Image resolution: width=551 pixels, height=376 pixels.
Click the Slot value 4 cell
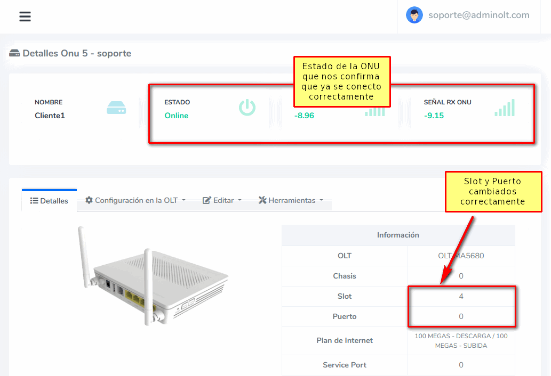pos(461,296)
